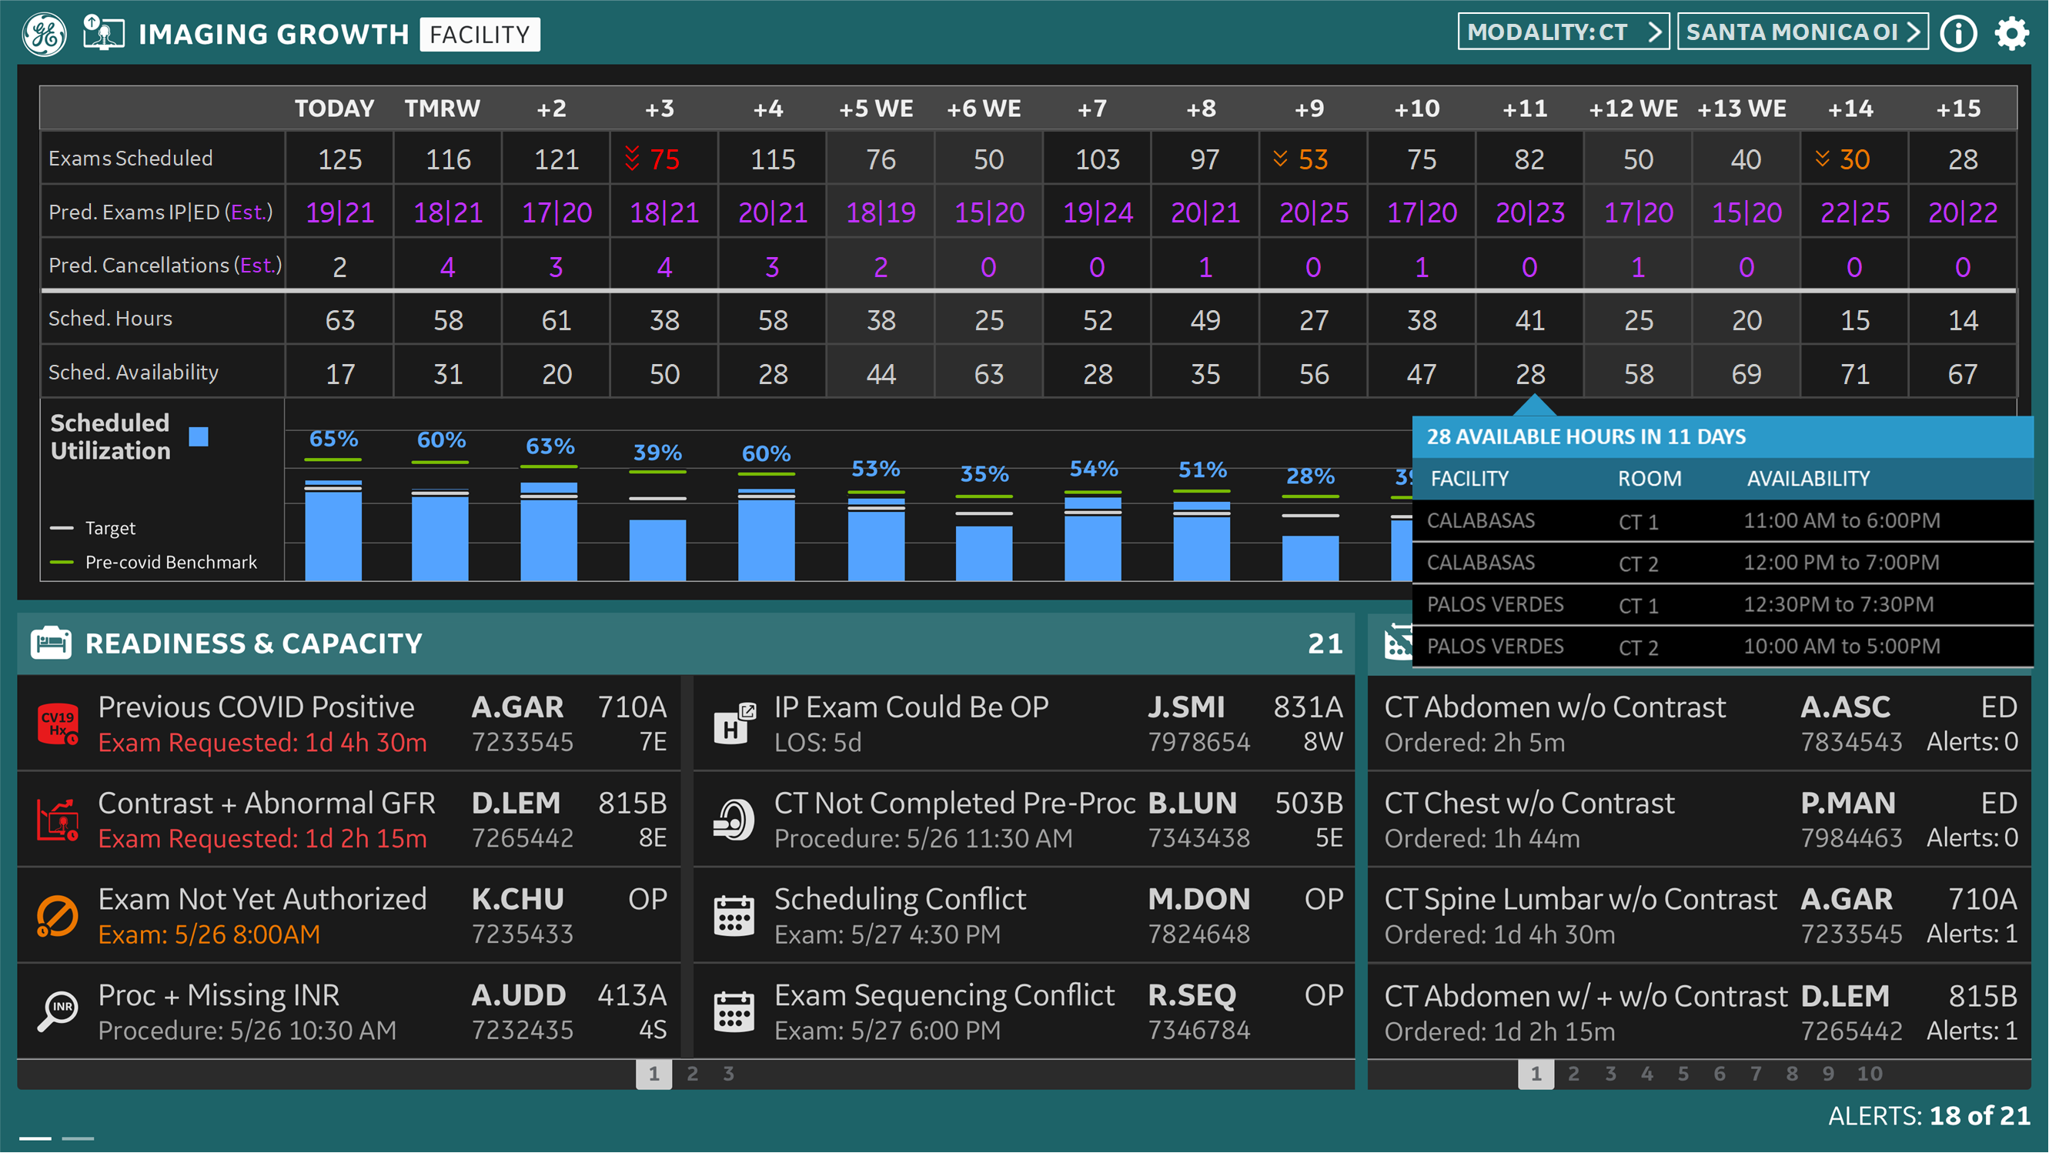
Task: Open the settings gear icon
Action: pyautogui.click(x=2011, y=33)
